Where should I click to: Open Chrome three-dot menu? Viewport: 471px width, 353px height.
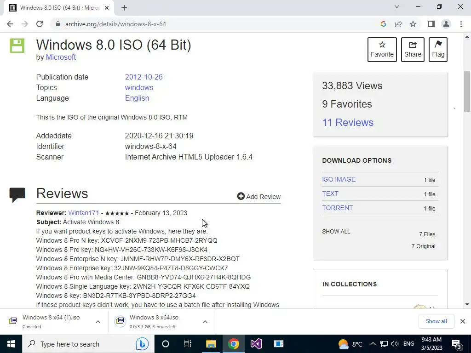click(461, 24)
